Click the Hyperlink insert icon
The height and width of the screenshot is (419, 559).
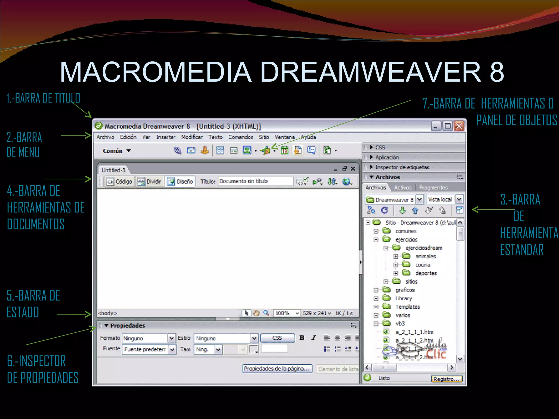177,150
